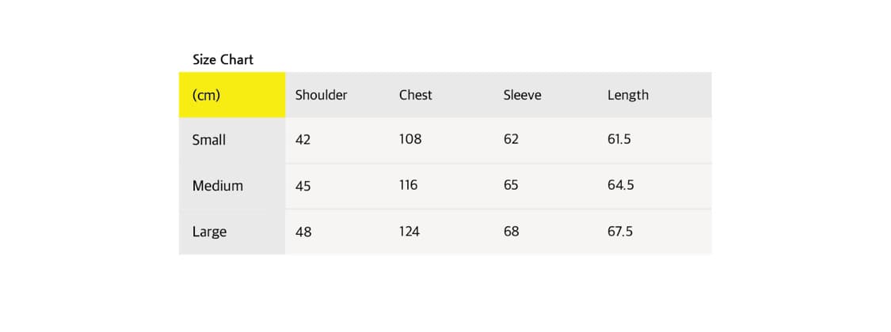Click the Large length value 67.5
The height and width of the screenshot is (332, 891).
click(620, 232)
